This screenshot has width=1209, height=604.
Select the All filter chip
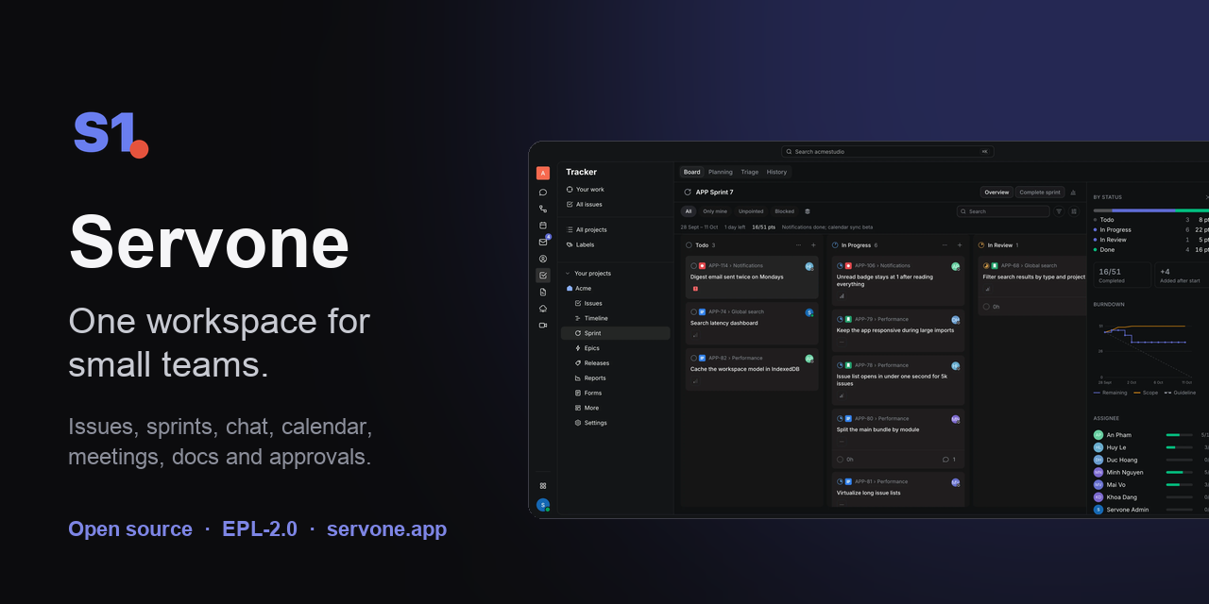point(689,211)
